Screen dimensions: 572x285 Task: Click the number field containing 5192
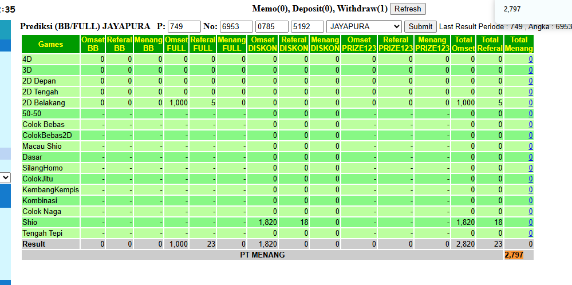point(307,26)
